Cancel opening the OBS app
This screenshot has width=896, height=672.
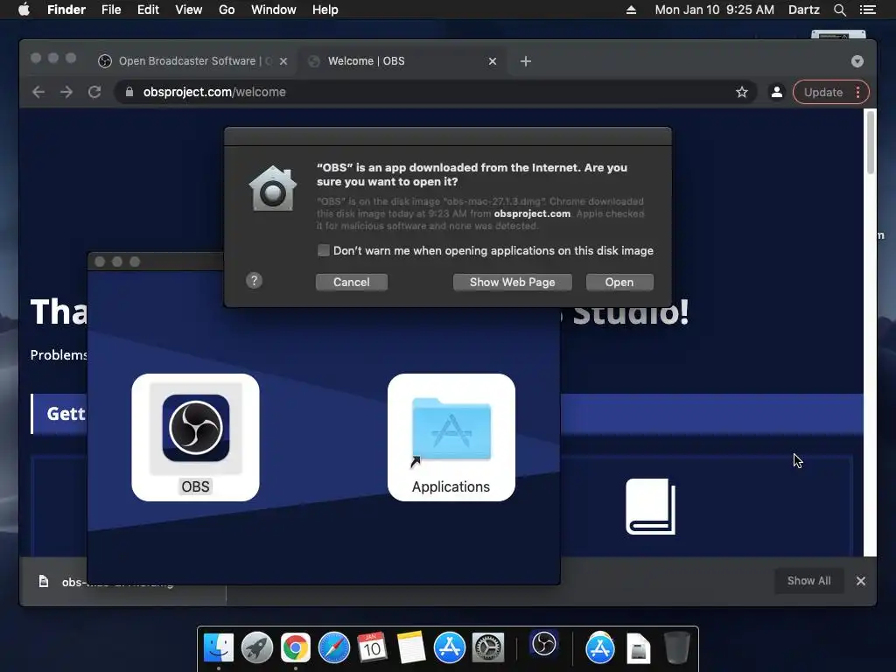click(x=352, y=283)
